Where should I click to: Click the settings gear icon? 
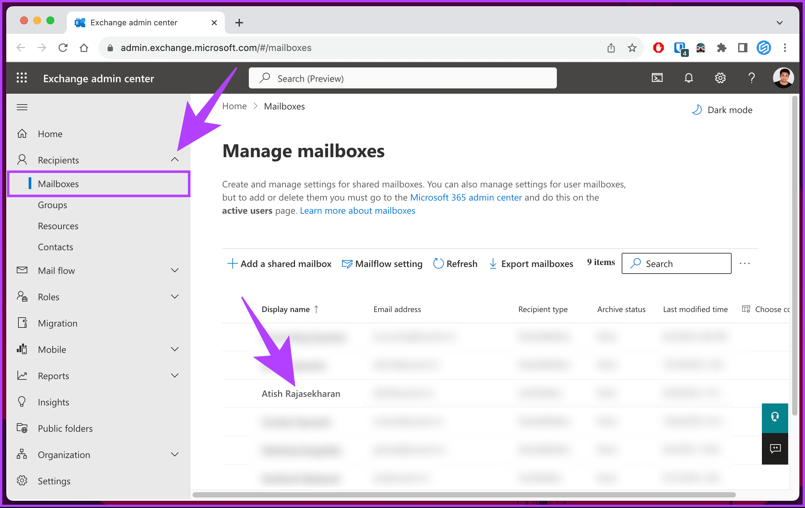coord(719,79)
